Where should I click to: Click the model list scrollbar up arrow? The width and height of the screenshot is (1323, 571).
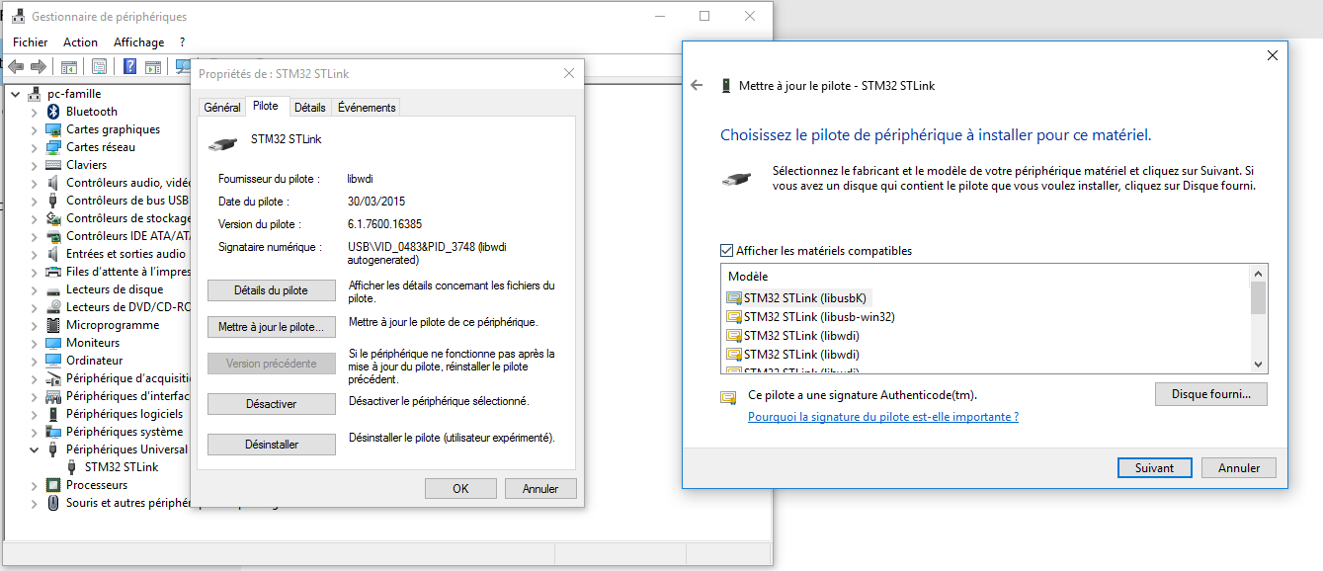(x=1258, y=274)
